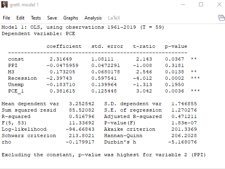225x169 pixels.
Task: Open the Analysis menu
Action: [93, 18]
